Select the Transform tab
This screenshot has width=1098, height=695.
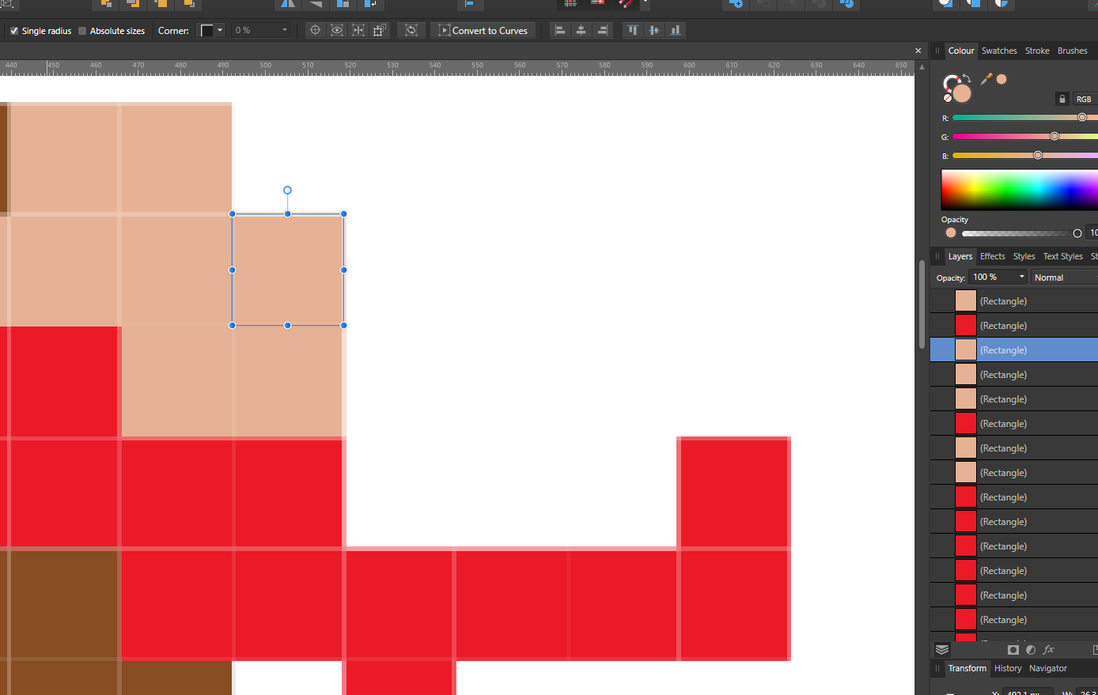(x=967, y=668)
